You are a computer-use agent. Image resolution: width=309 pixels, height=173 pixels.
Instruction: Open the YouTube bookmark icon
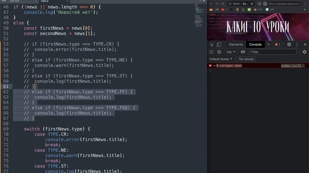(223, 10)
